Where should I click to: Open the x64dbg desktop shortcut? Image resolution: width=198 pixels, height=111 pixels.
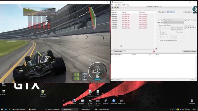tap(4, 84)
